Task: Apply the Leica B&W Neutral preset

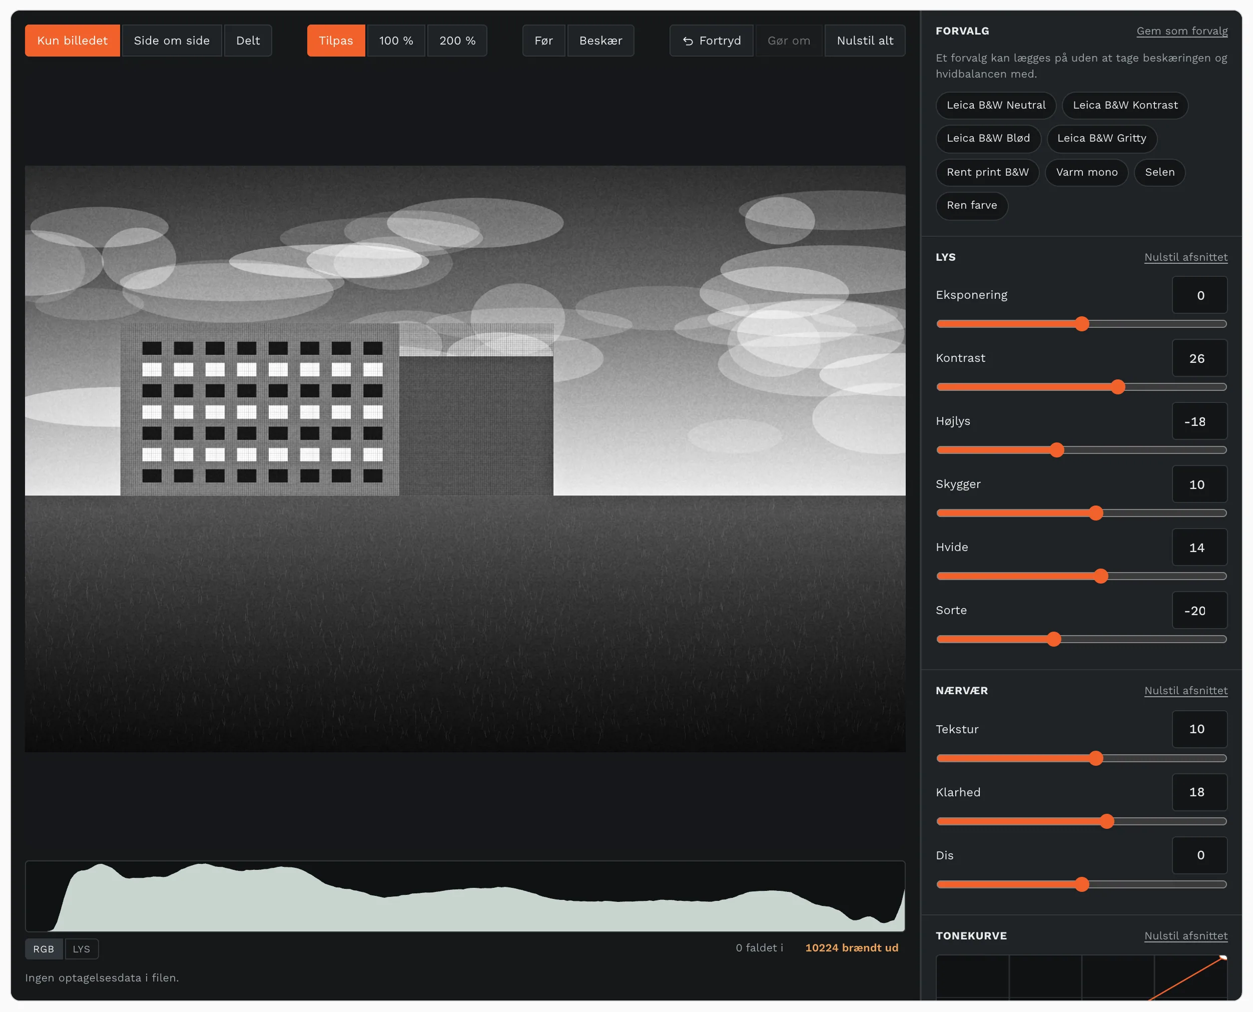Action: (x=995, y=105)
